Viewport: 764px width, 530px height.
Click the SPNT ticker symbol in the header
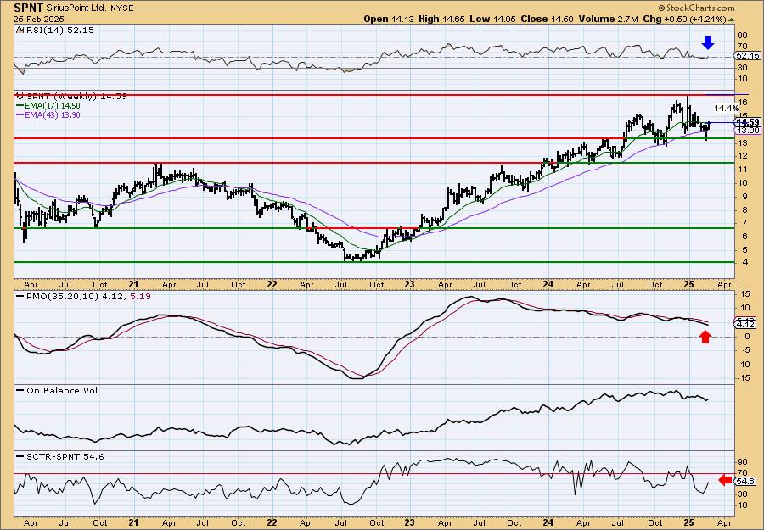[x=28, y=8]
